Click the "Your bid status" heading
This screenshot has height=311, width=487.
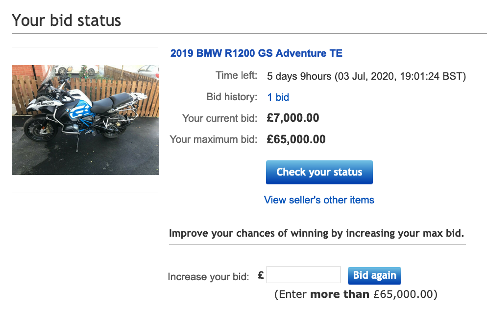67,21
